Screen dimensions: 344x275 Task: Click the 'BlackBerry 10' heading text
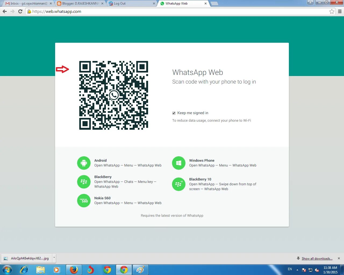coord(200,179)
